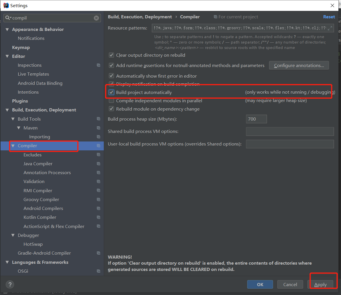Click project-level icon beside Compiler row
Image resolution: width=341 pixels, height=295 pixels.
click(x=99, y=146)
